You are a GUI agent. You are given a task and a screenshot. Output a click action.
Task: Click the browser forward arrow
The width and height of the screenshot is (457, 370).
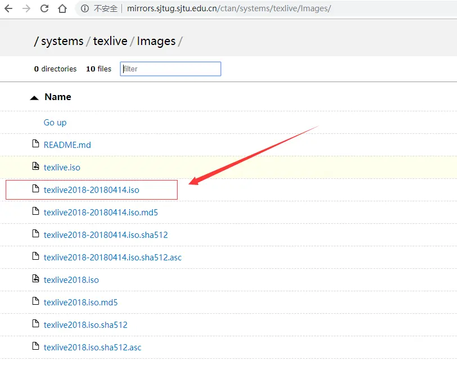pyautogui.click(x=26, y=9)
